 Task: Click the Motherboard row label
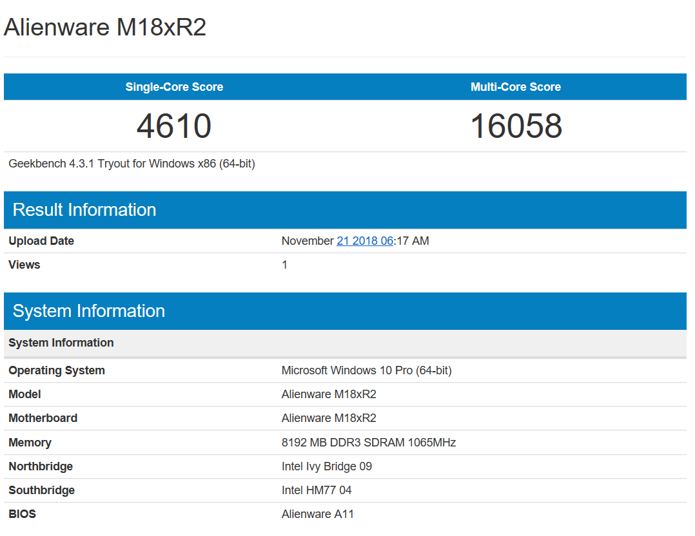(43, 418)
